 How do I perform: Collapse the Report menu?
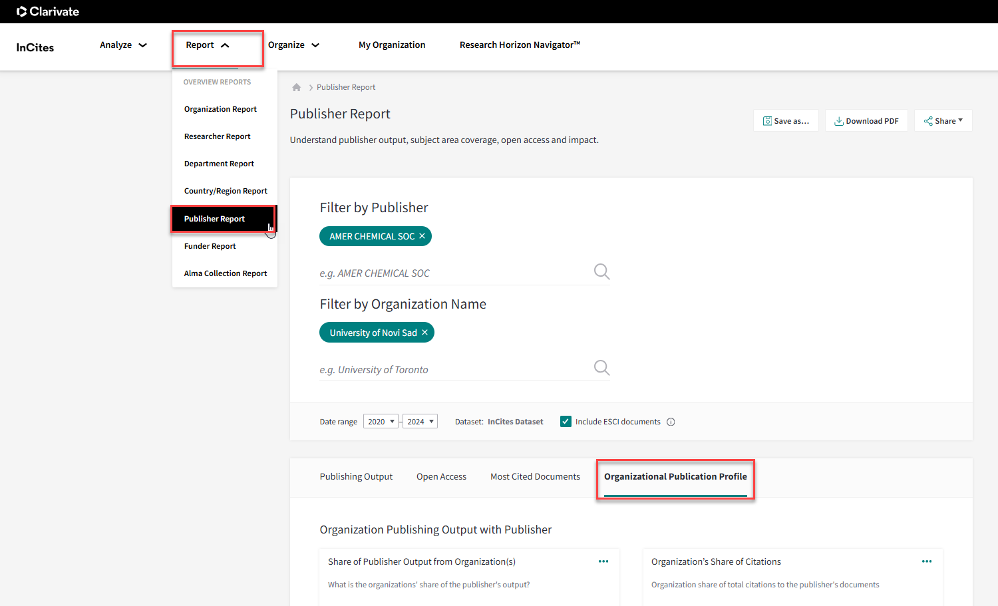coord(208,45)
